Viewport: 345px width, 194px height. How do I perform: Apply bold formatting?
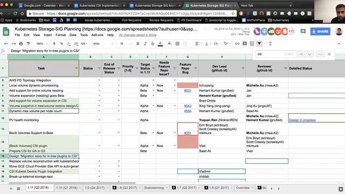pos(138,44)
